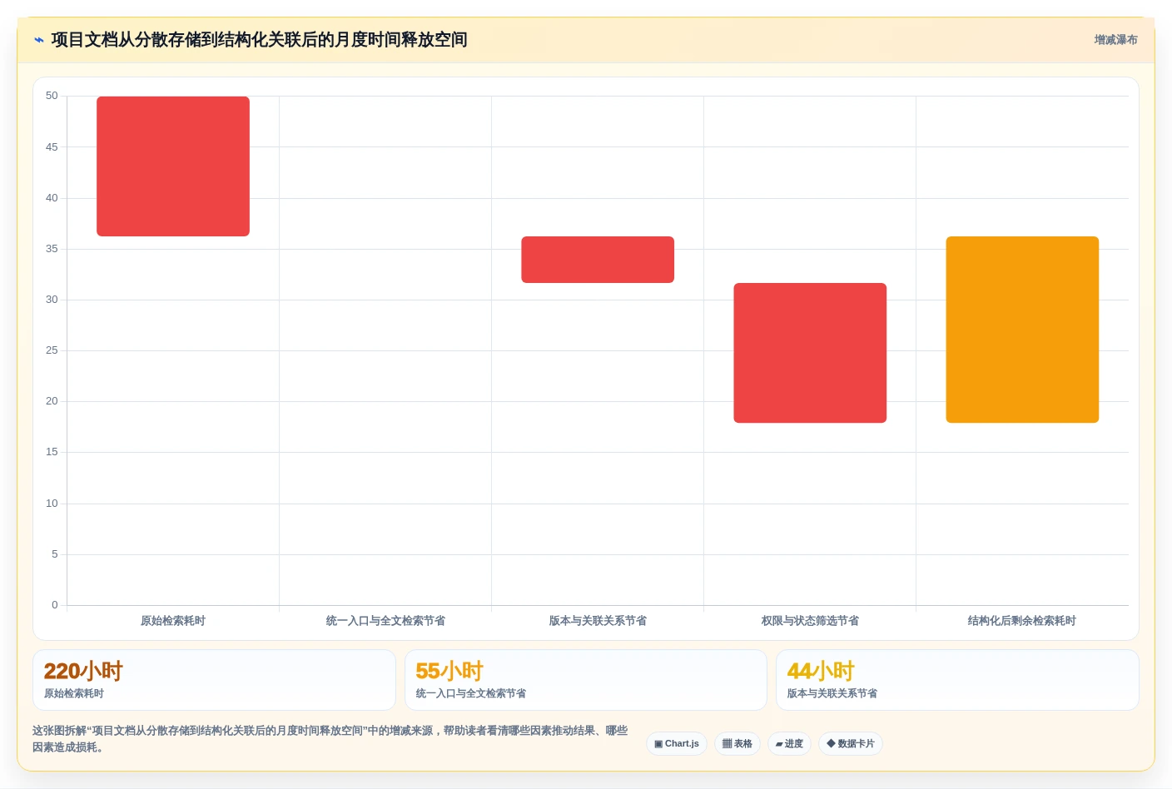Click the y-axis value 35
Image resolution: width=1172 pixels, height=789 pixels.
tap(52, 249)
